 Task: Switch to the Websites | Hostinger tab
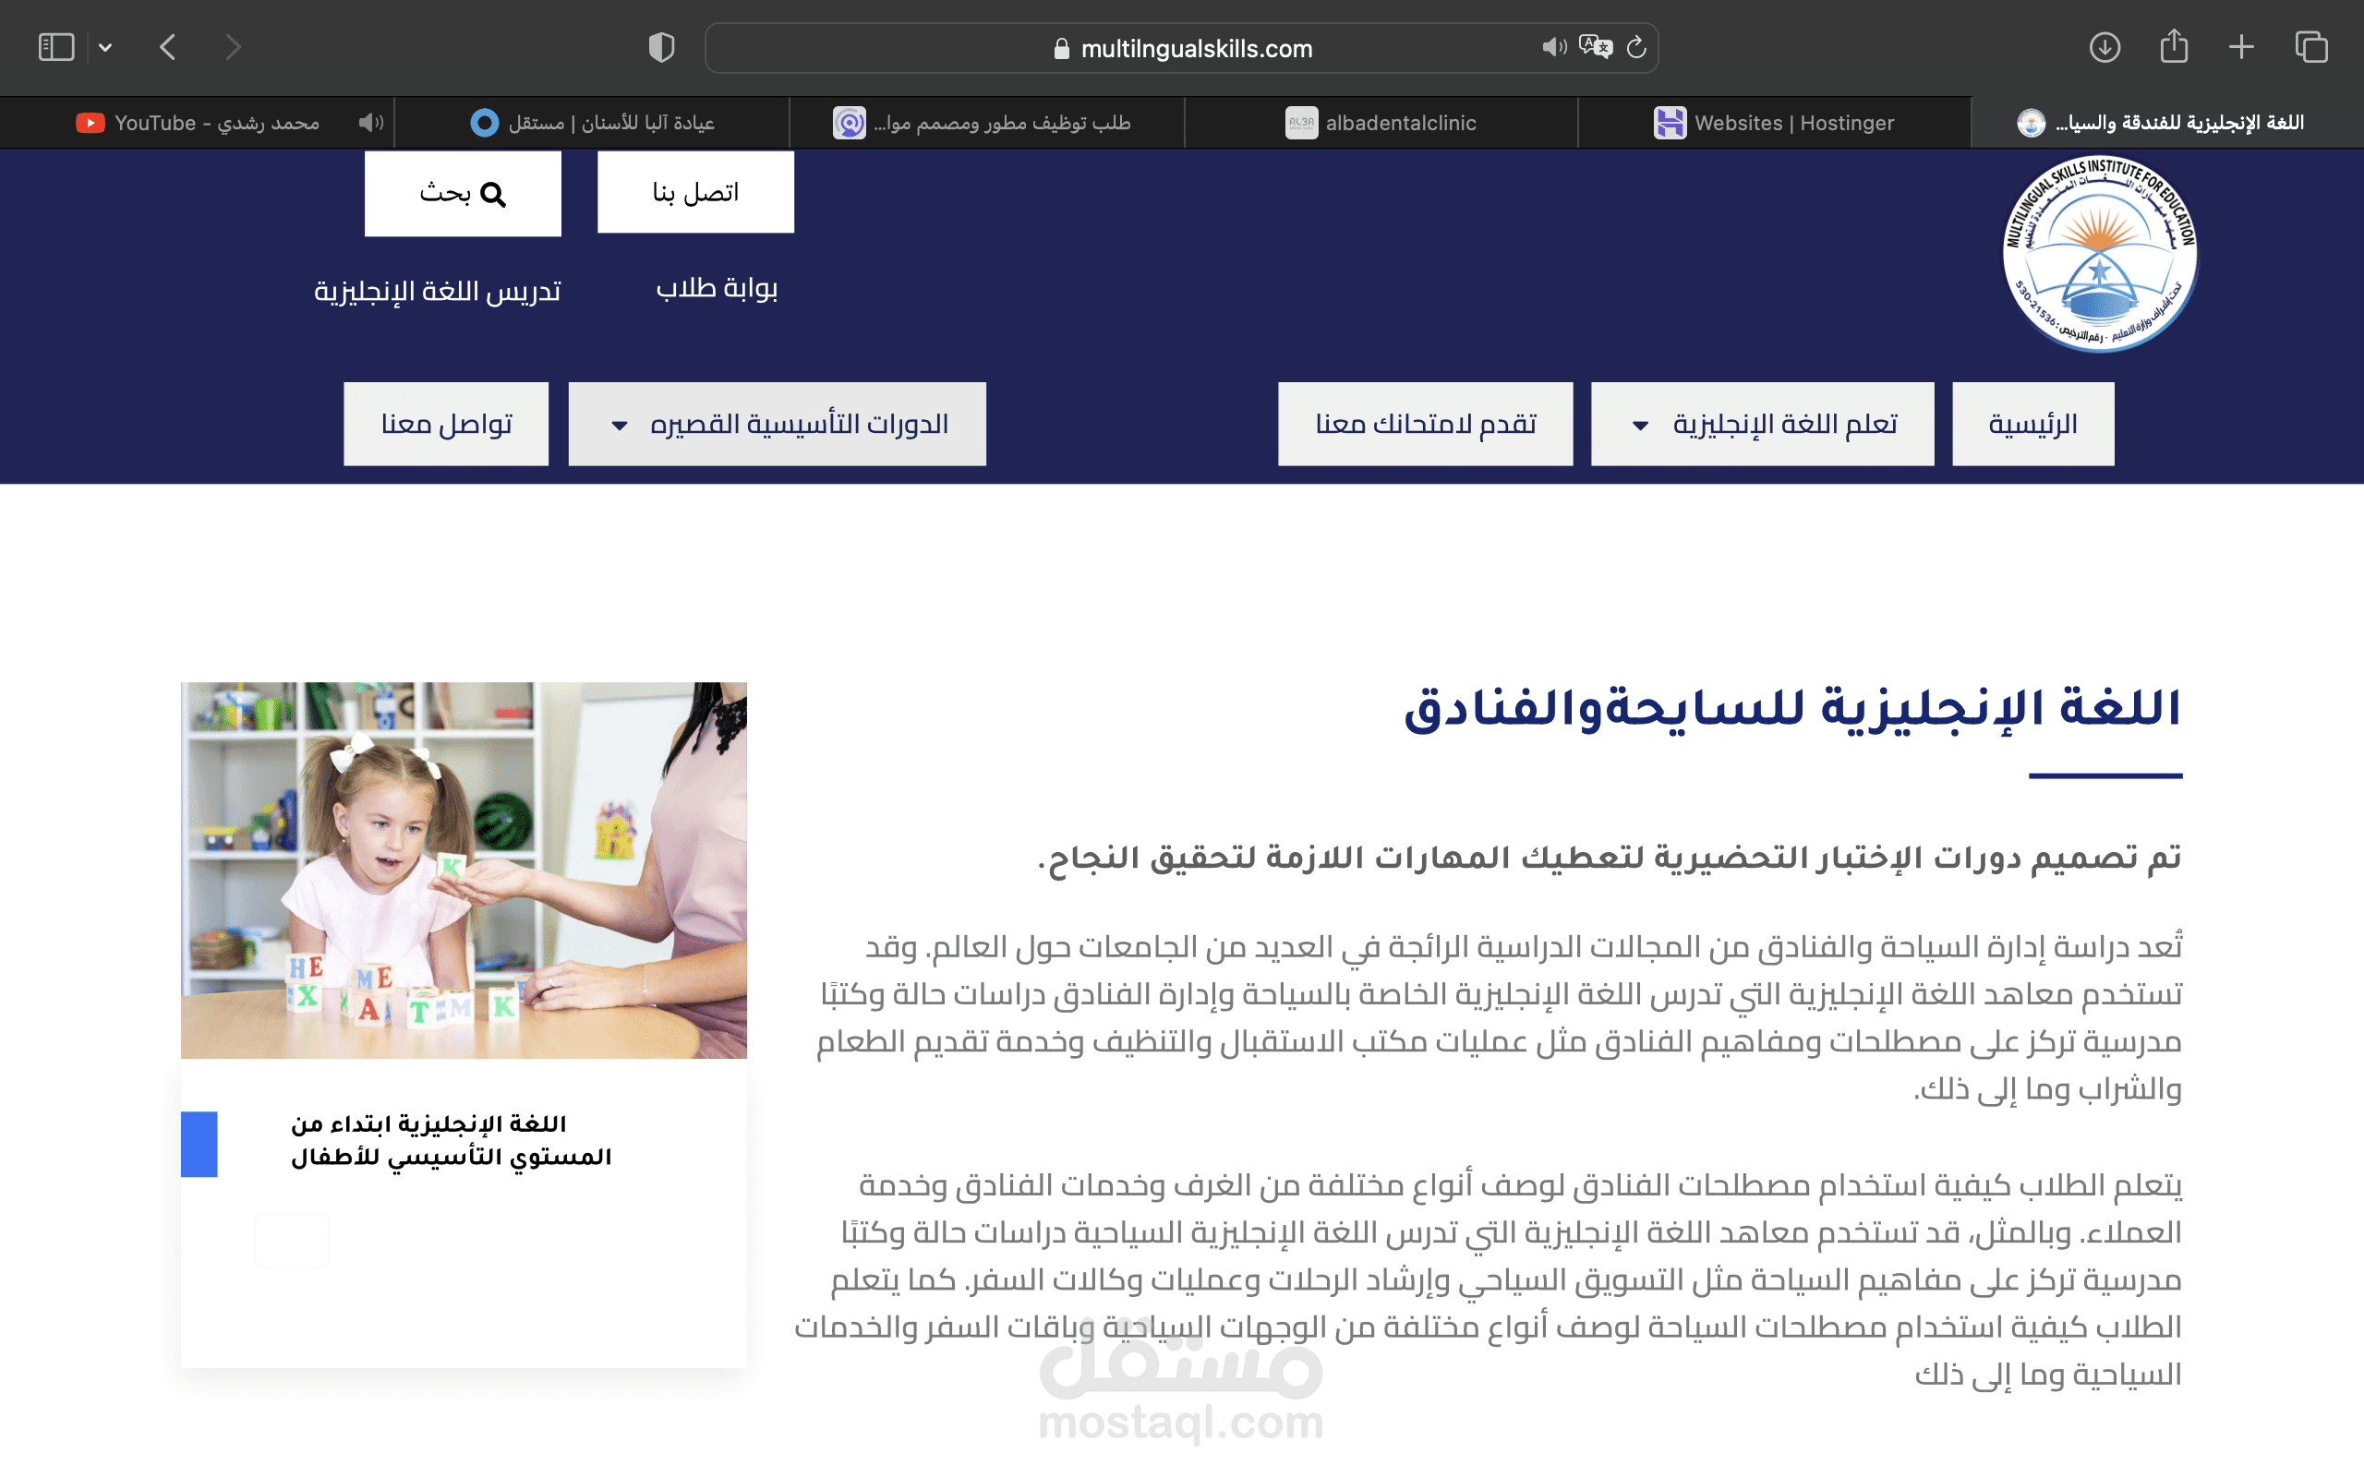[x=1773, y=122]
